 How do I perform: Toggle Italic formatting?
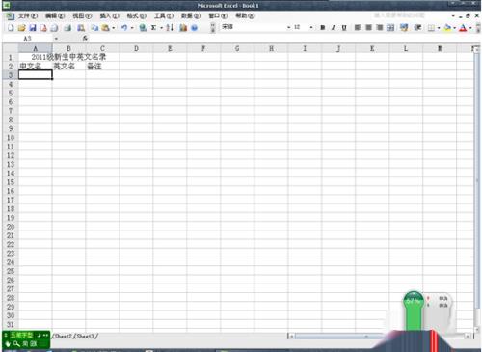coord(334,28)
